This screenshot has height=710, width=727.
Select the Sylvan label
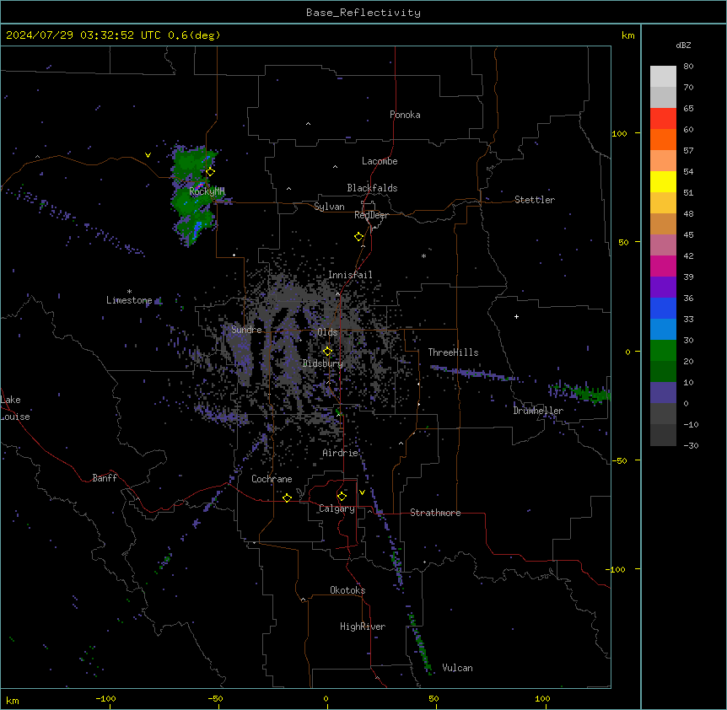[329, 207]
